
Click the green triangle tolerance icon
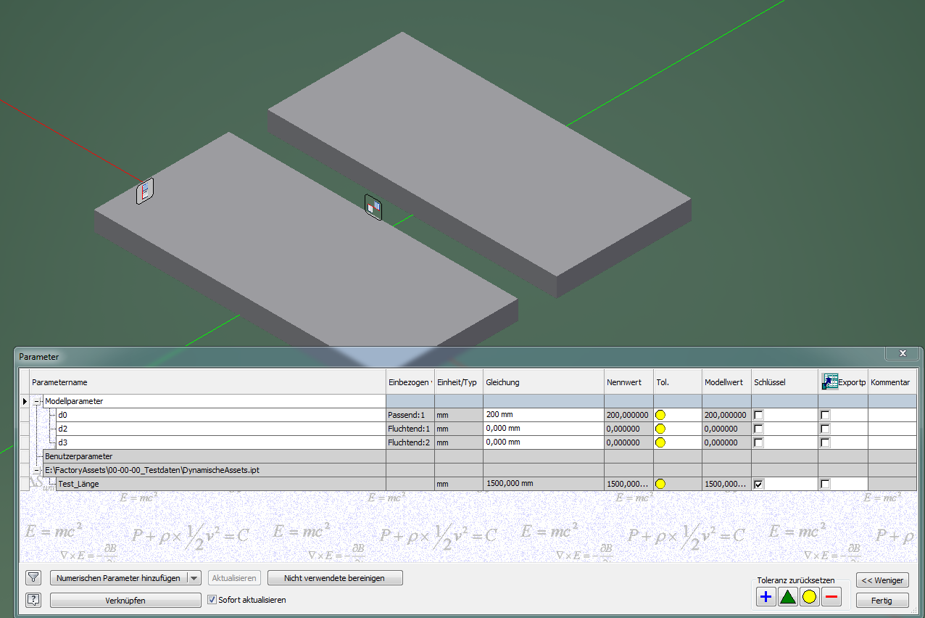pyautogui.click(x=787, y=596)
